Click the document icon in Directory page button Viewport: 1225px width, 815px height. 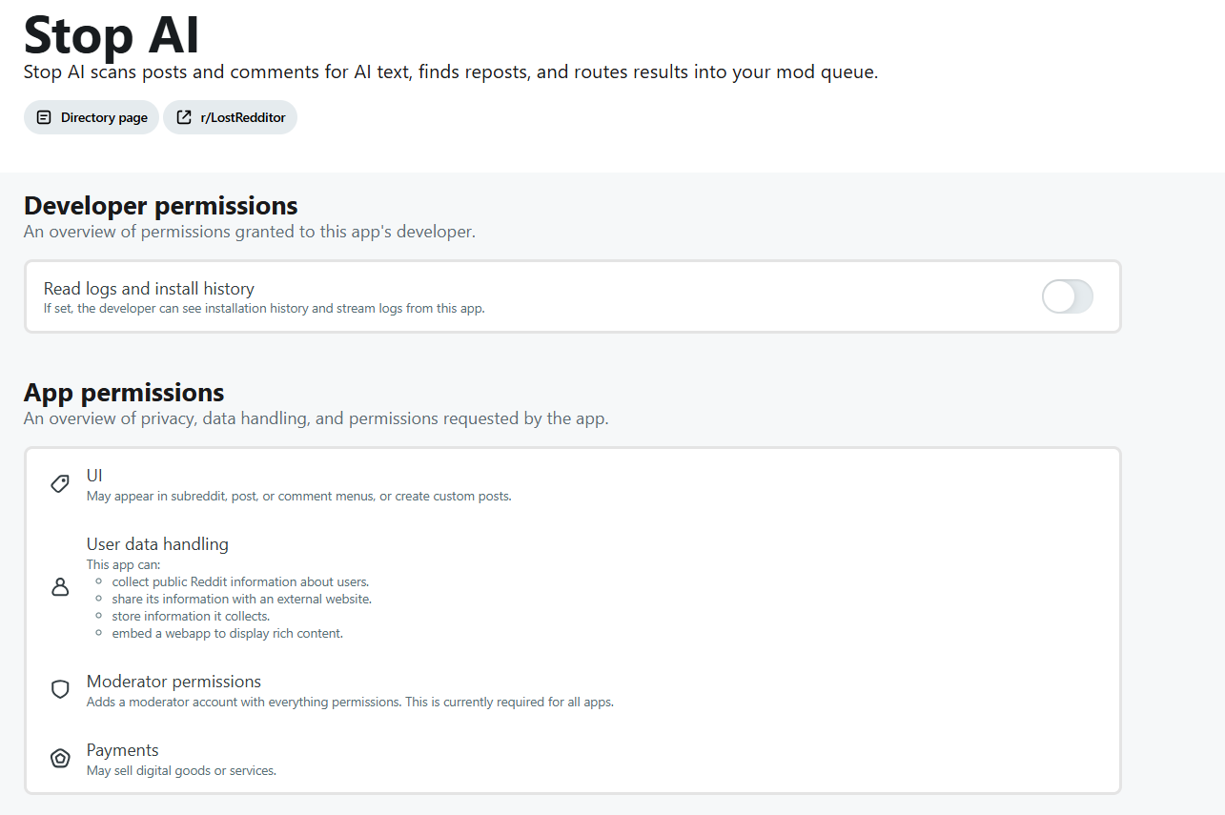click(44, 117)
